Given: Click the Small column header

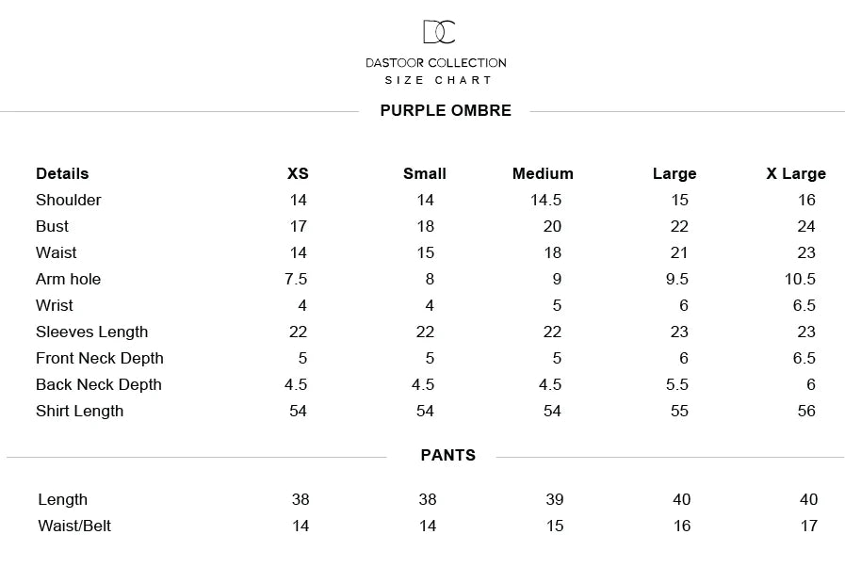Looking at the screenshot, I should pos(425,173).
